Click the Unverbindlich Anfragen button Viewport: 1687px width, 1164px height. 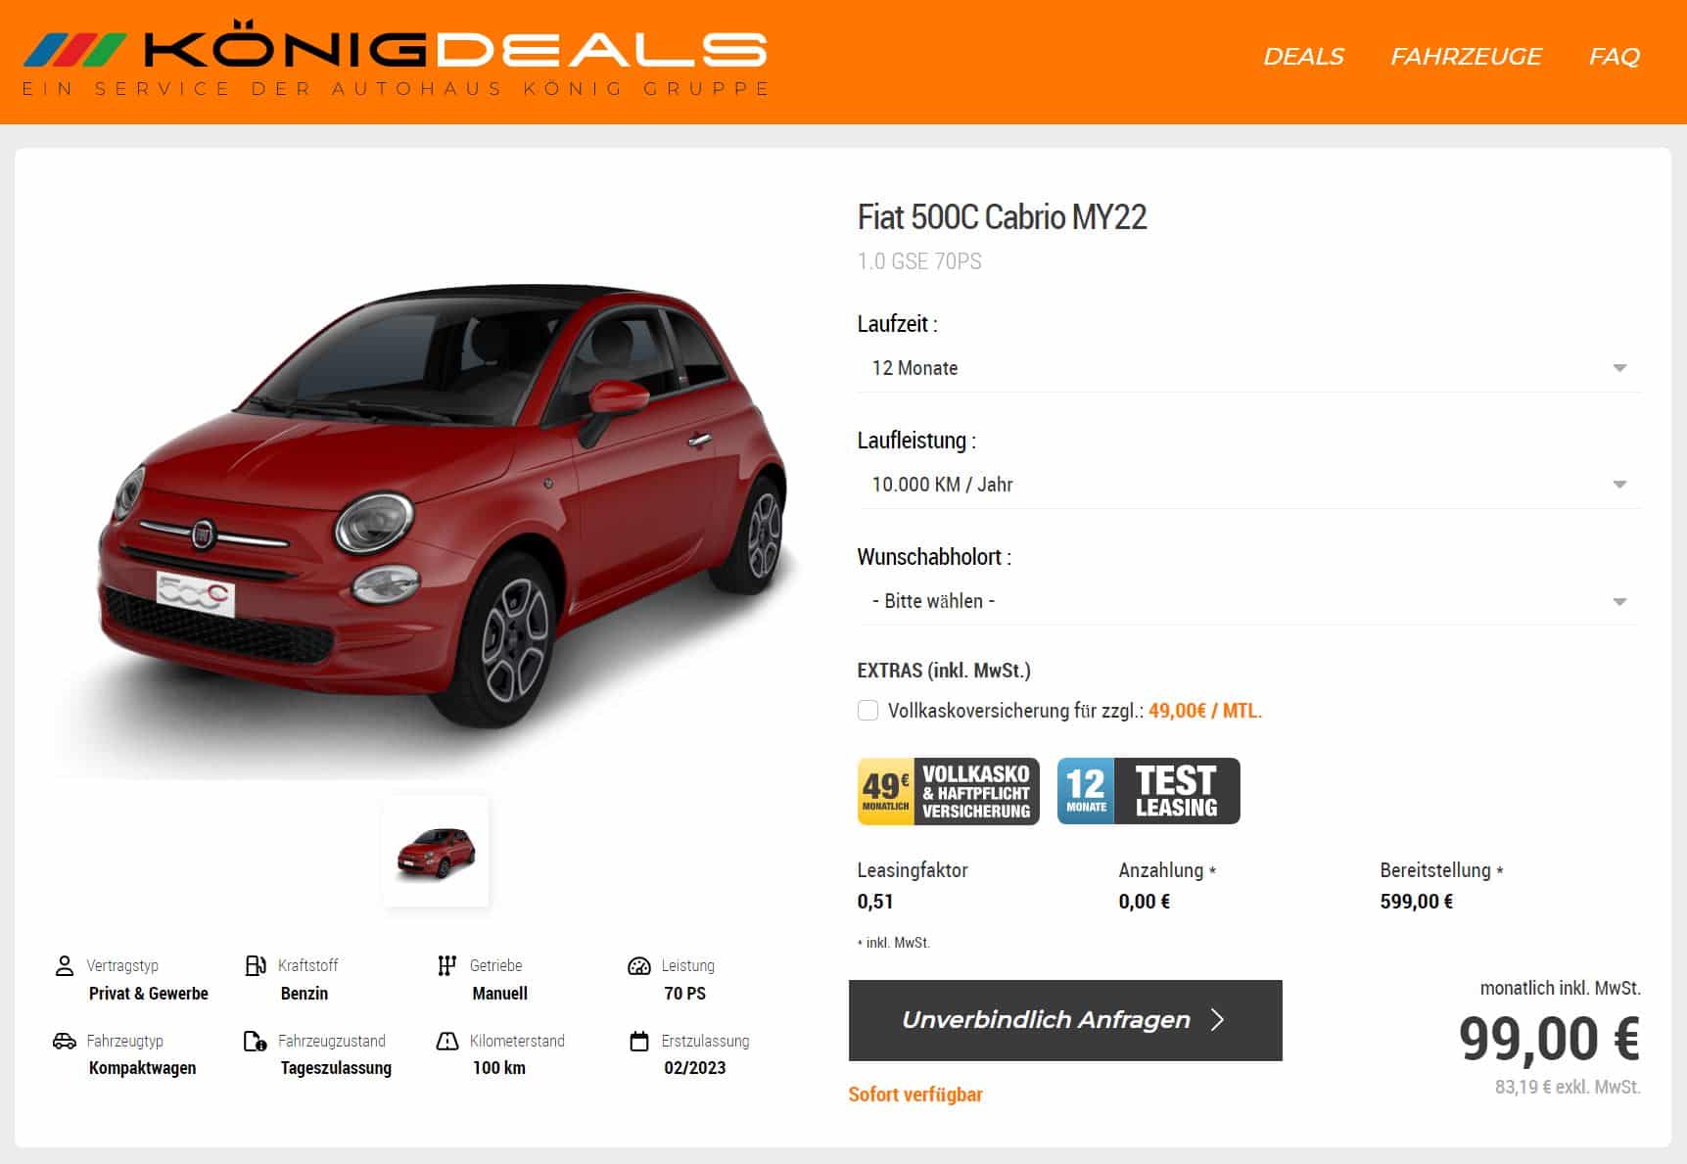click(x=1065, y=1020)
